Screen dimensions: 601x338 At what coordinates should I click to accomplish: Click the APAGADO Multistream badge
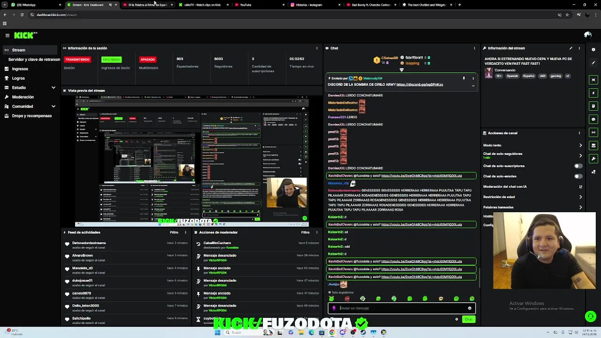(147, 60)
